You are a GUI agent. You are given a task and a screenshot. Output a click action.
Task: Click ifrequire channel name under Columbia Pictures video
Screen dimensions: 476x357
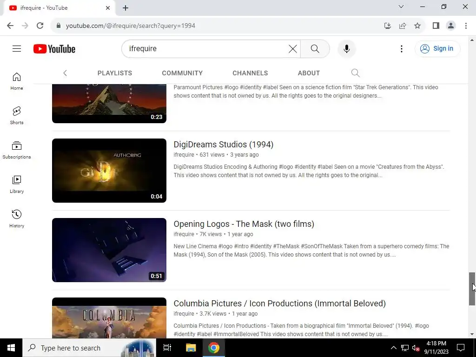pos(184,314)
